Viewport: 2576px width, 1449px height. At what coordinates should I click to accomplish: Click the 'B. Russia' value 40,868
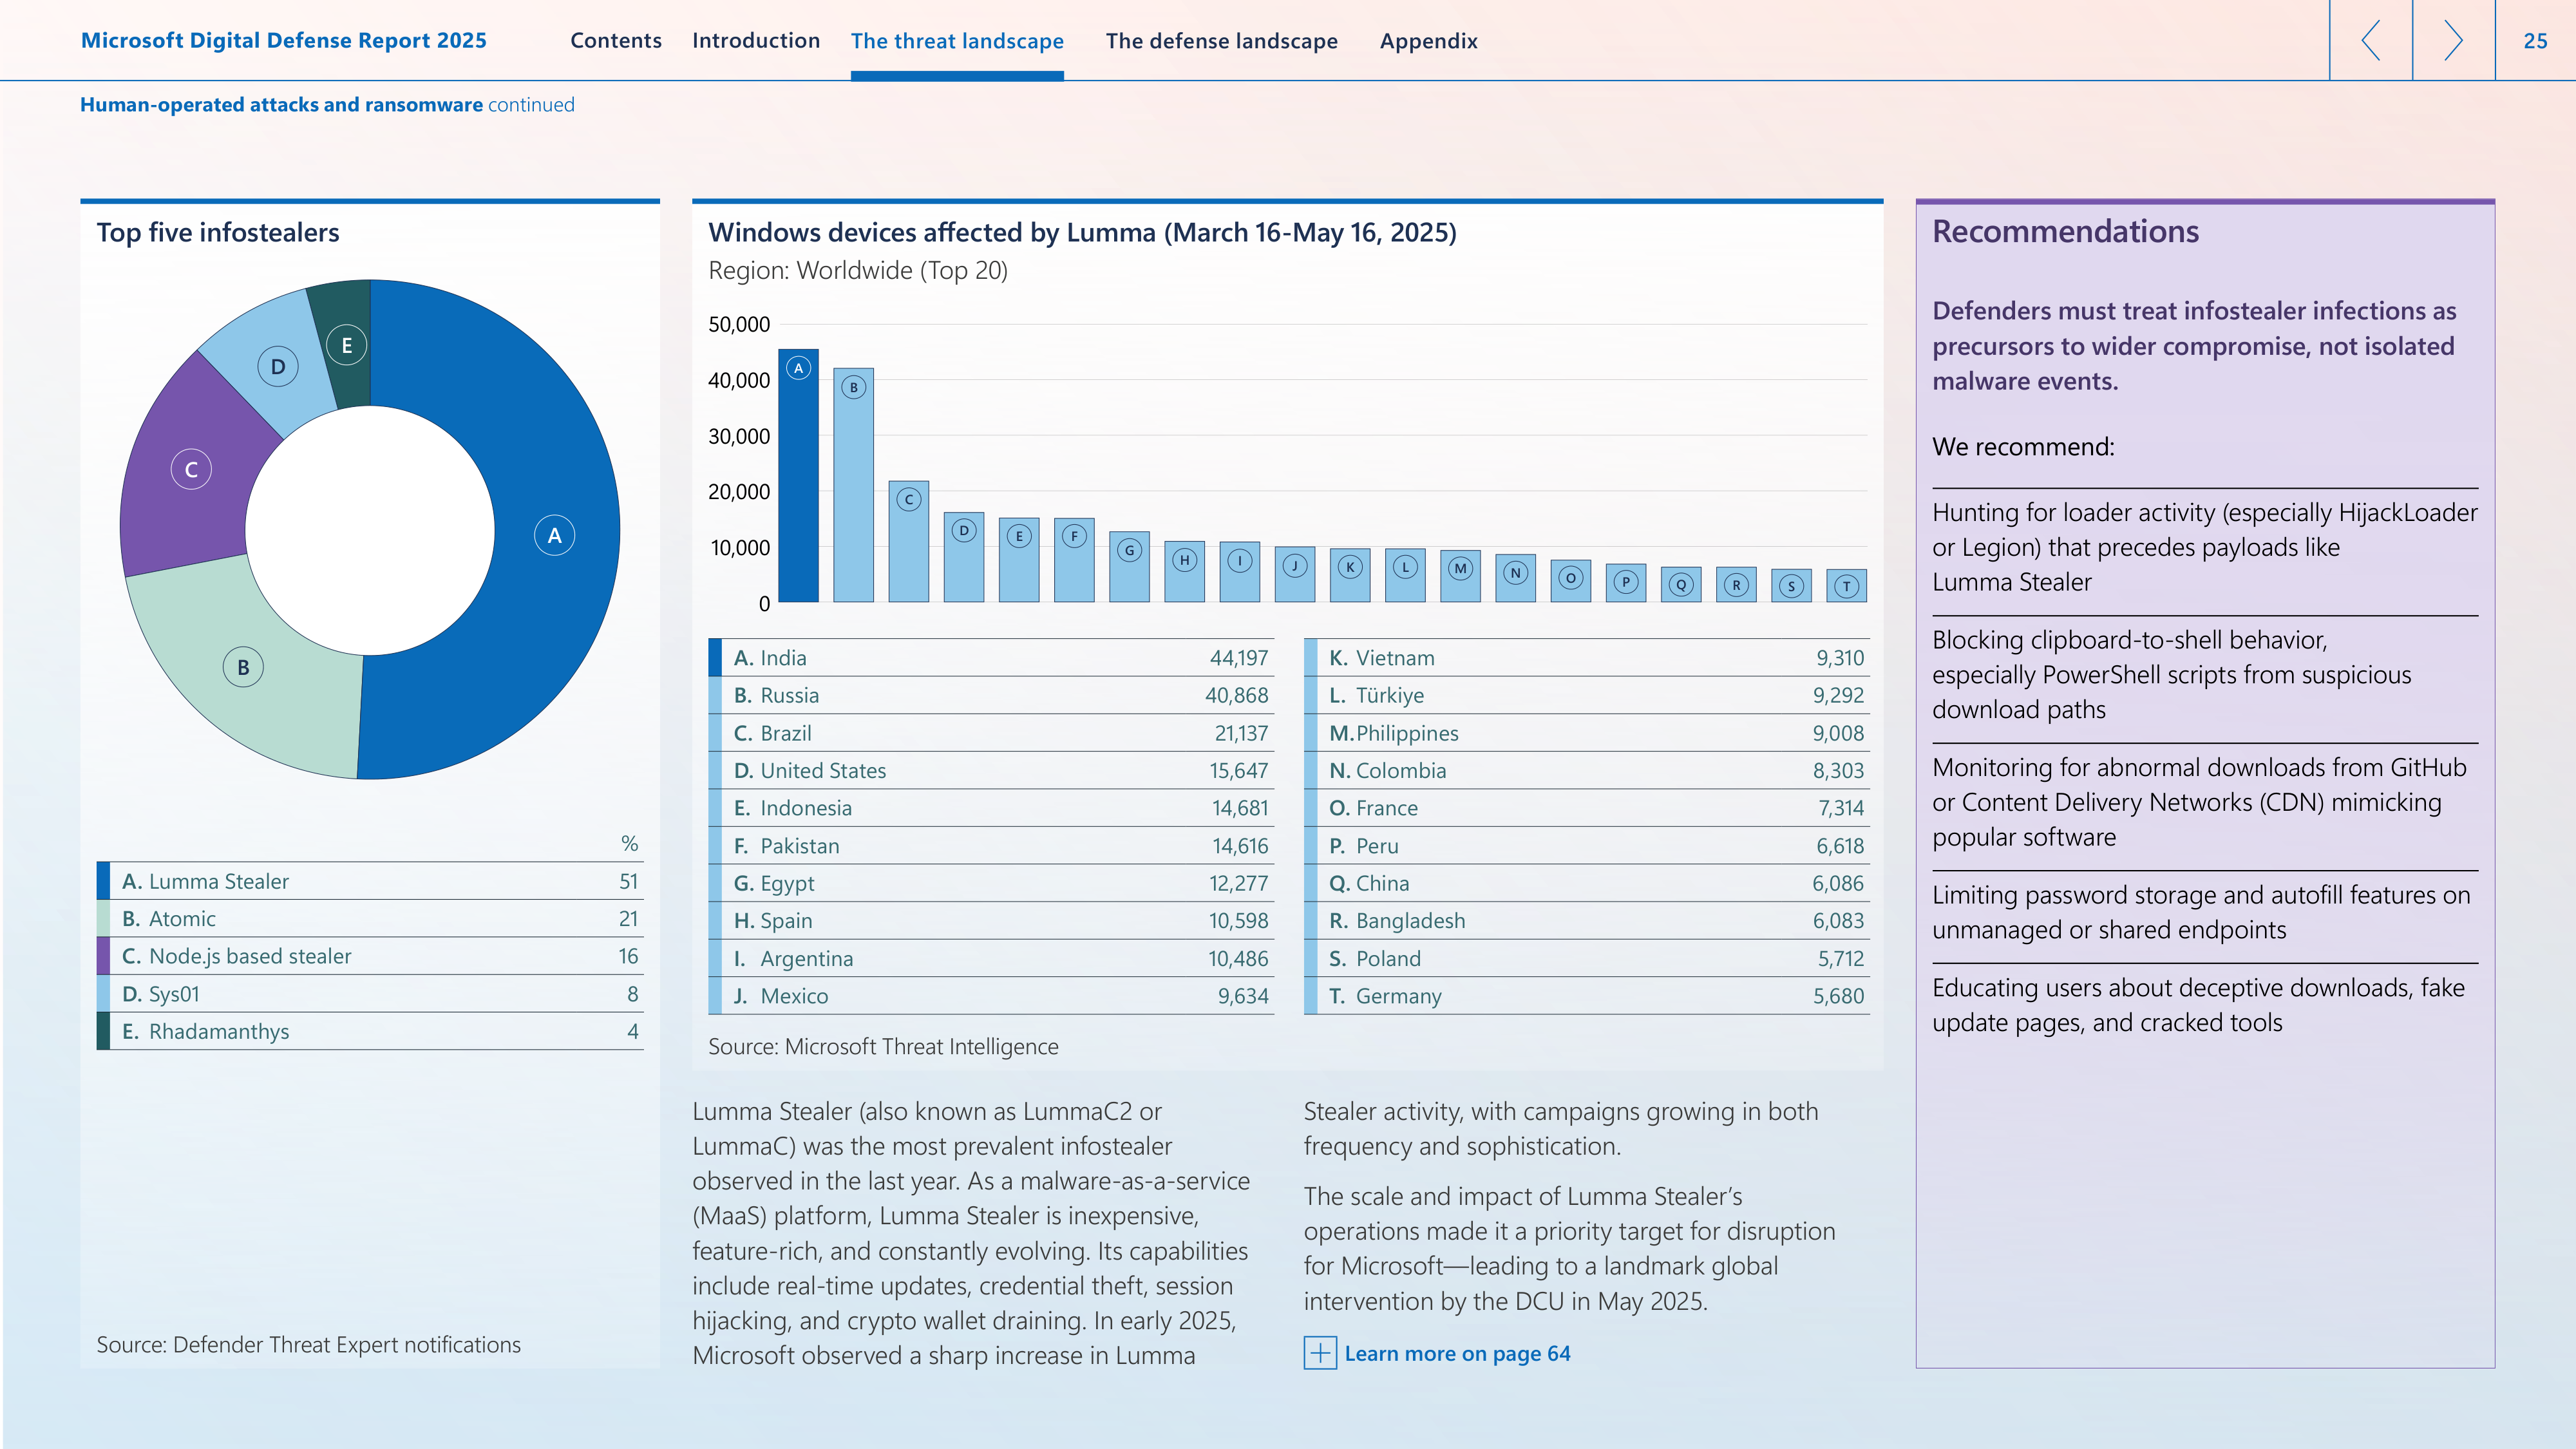1236,695
